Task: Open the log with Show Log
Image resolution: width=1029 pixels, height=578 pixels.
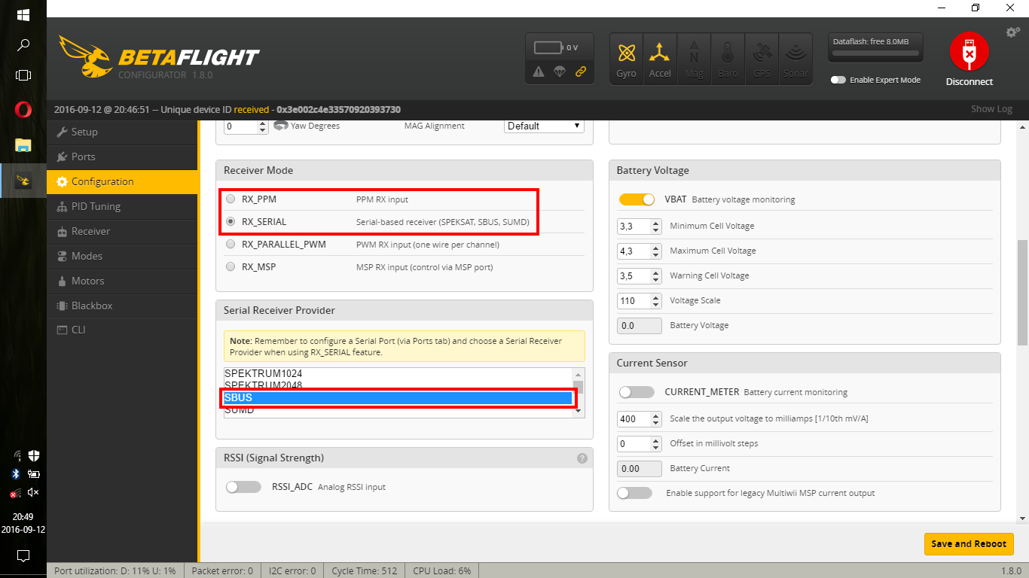Action: (991, 109)
